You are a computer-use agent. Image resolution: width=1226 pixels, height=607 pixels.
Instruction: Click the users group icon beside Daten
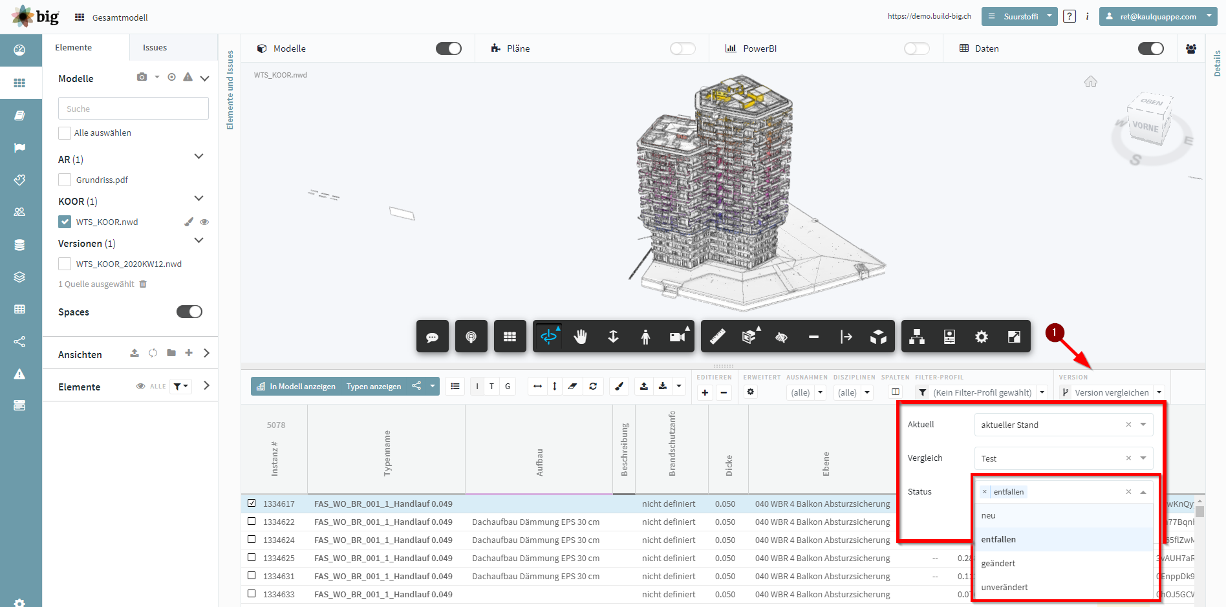pos(1190,48)
